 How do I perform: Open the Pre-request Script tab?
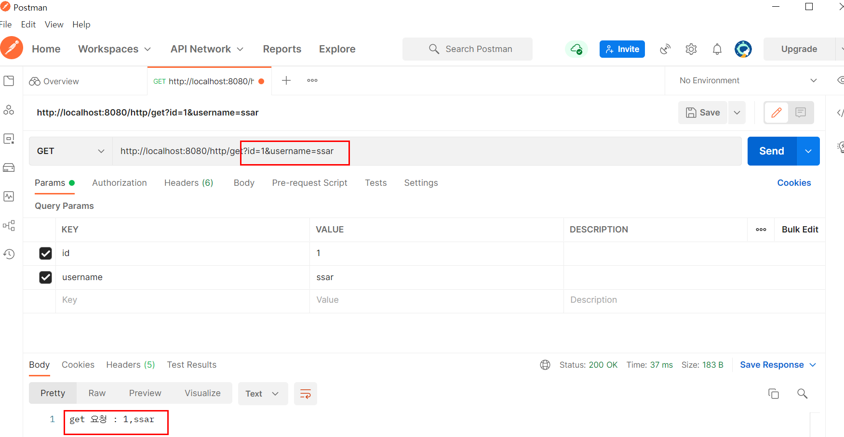(309, 183)
